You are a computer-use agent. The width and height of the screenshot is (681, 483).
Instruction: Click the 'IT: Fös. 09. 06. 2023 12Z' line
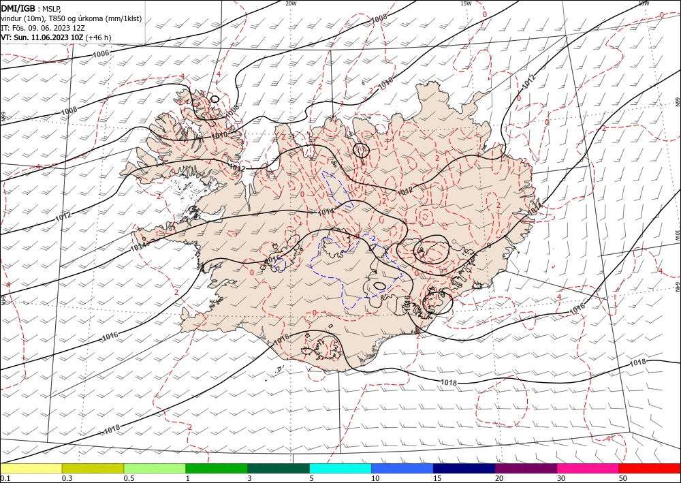tap(42, 28)
